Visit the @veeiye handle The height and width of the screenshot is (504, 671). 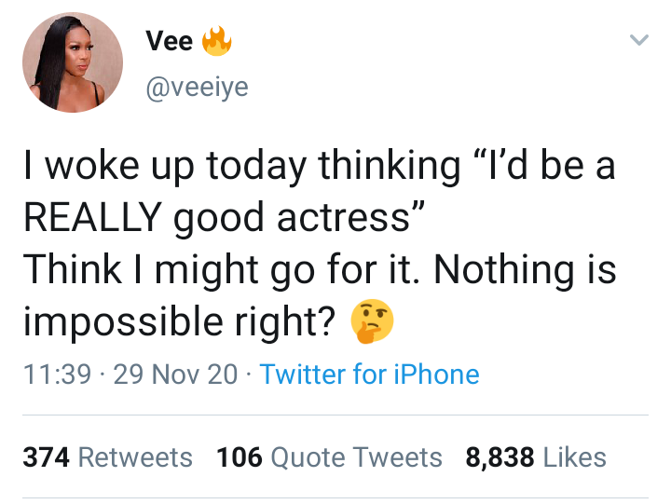pyautogui.click(x=197, y=88)
